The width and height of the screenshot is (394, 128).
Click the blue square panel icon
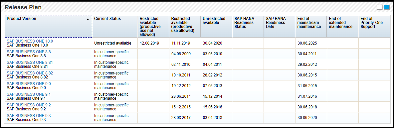(x=387, y=7)
